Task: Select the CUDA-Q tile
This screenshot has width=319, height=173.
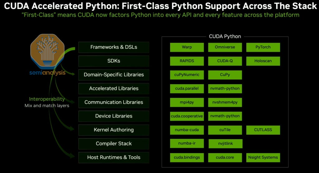Action: click(x=225, y=61)
